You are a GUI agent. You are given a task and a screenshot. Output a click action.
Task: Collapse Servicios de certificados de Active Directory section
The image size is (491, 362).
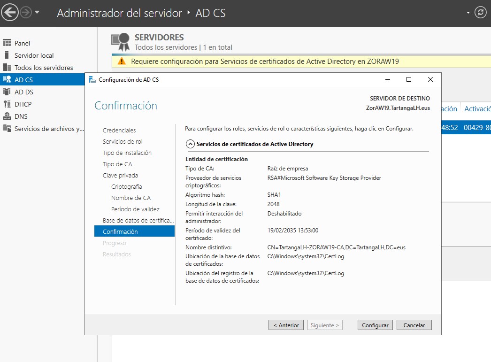(x=190, y=144)
